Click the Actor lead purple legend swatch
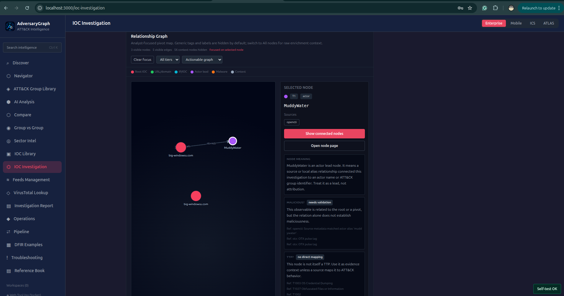Viewport: 564px width, 296px height. [192, 72]
